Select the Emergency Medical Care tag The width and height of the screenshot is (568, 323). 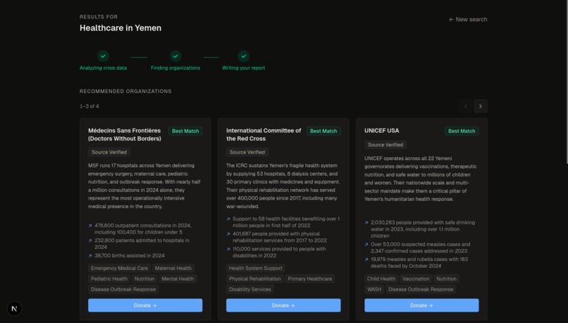[x=119, y=268]
